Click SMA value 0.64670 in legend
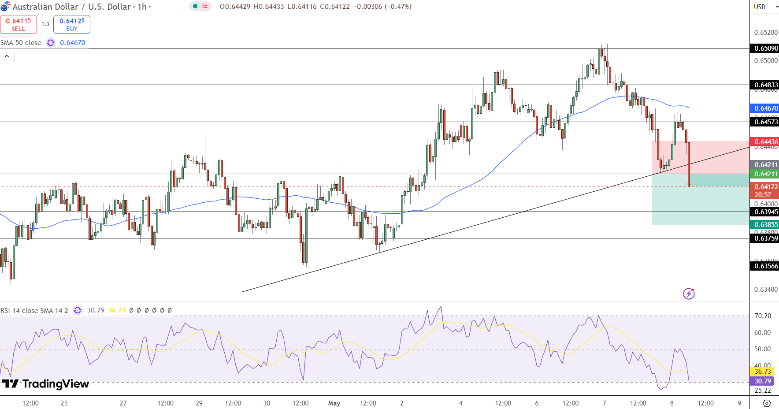This screenshot has height=409, width=779. tap(73, 43)
